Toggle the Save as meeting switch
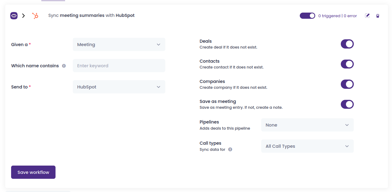 click(347, 104)
